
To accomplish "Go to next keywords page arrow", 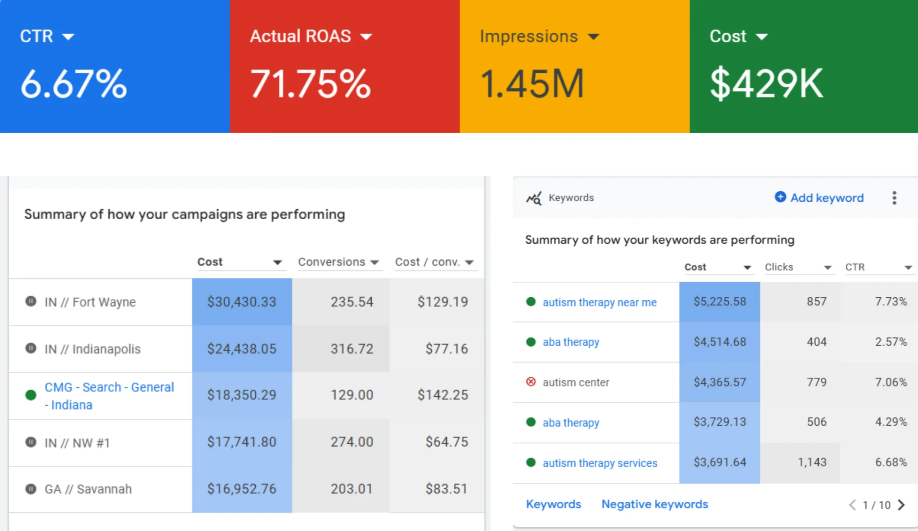I will [902, 505].
